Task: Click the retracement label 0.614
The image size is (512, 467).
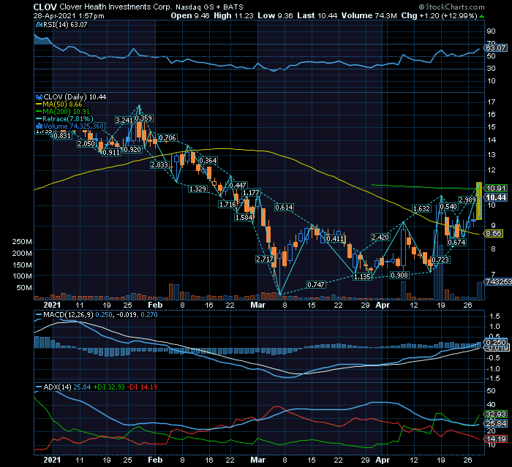Action: (284, 208)
